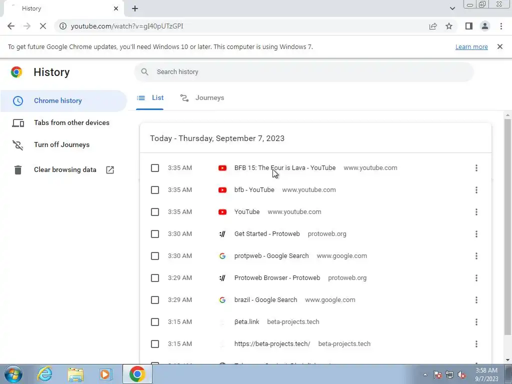Screen dimensions: 512x384
Task: Open actions menu for bfb - YouTube entry
Action: [476, 190]
